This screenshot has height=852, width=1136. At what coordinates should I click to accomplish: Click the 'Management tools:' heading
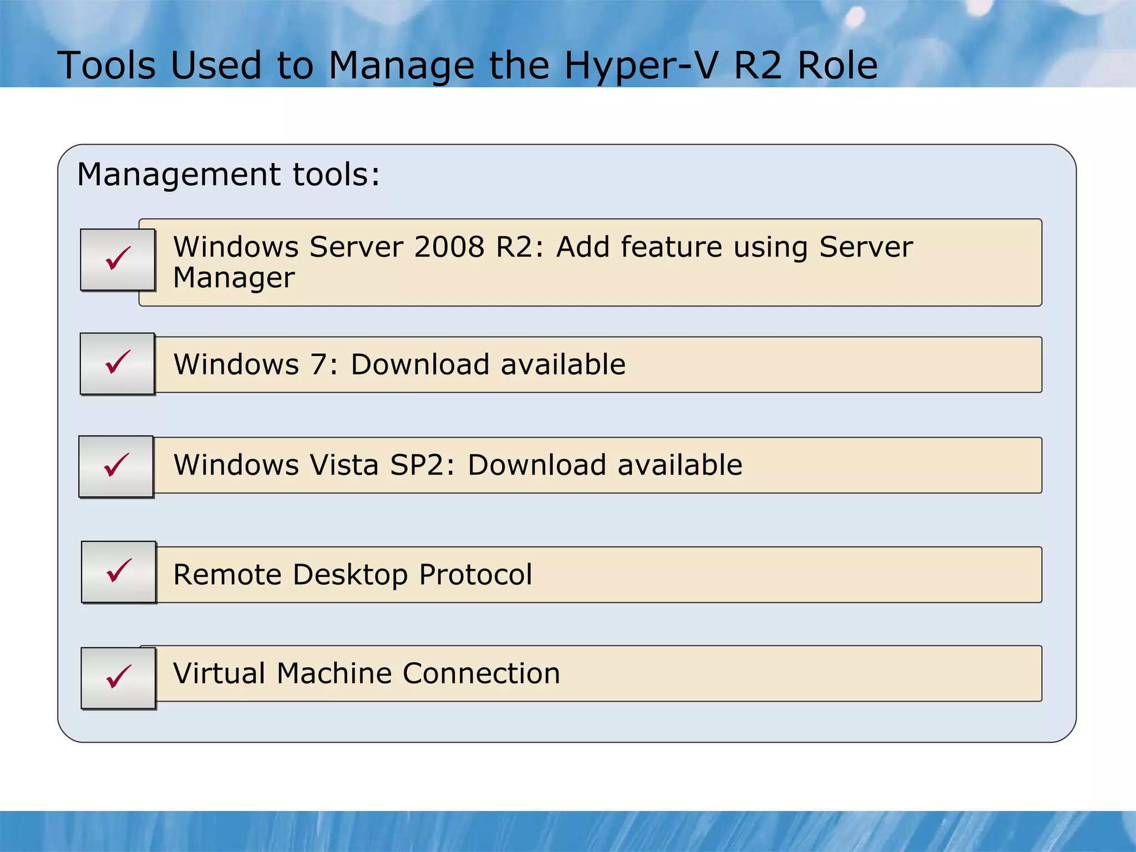pyautogui.click(x=229, y=175)
